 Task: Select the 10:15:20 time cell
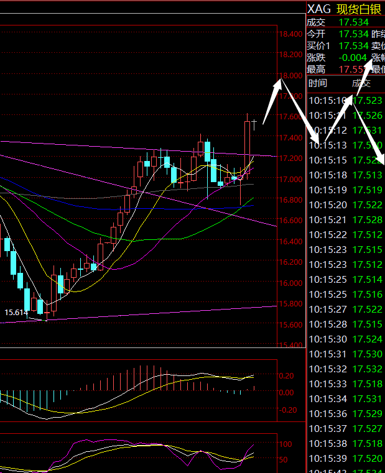coord(328,205)
